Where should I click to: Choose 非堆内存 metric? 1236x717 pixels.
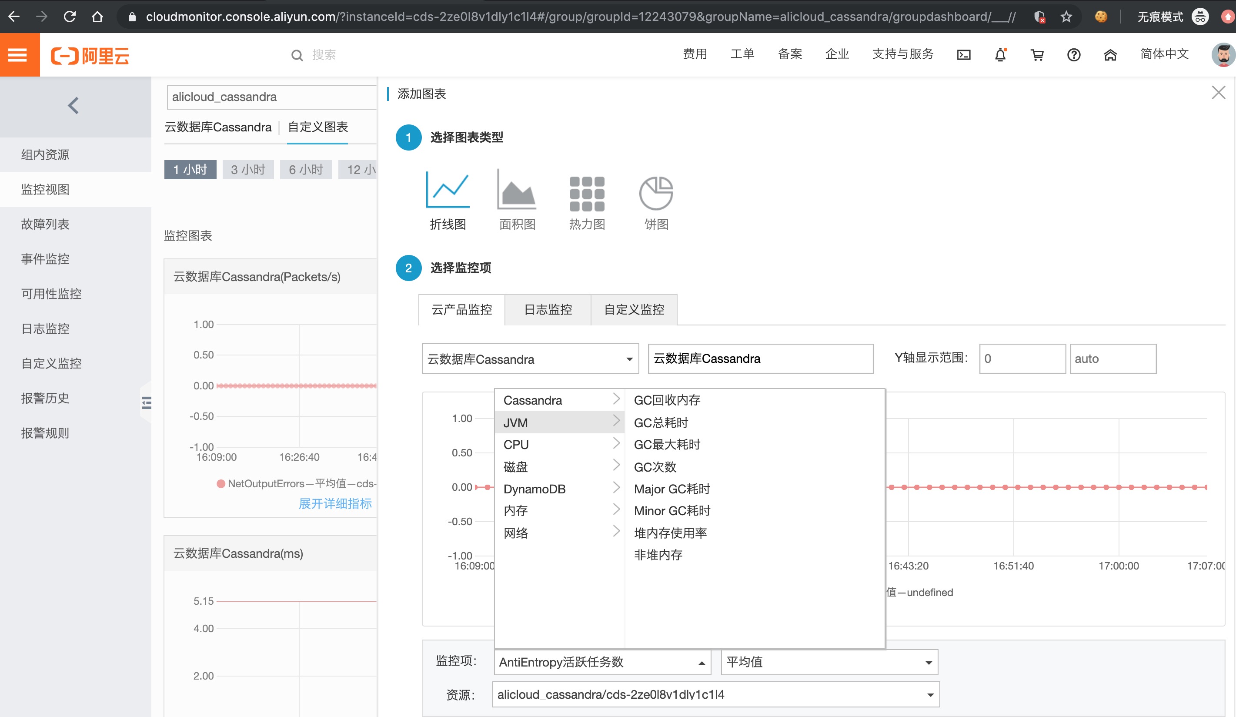click(x=658, y=555)
